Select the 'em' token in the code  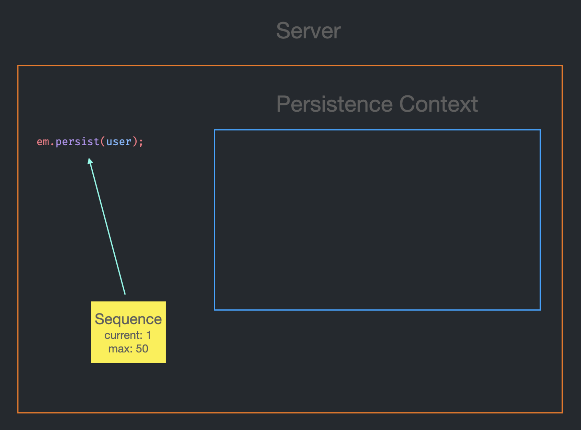43,142
